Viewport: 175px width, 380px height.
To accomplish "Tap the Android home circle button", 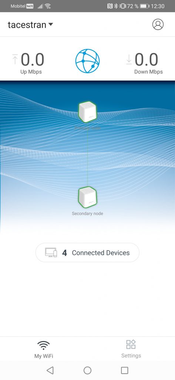I will point(87,370).
